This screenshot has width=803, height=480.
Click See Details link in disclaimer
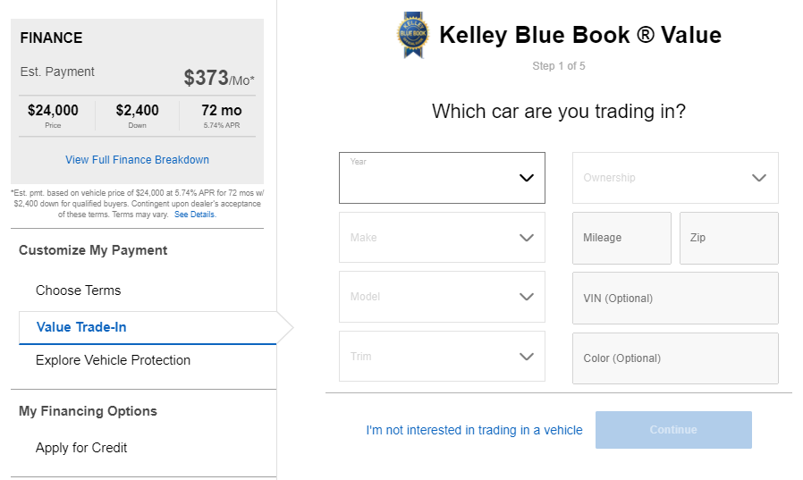click(x=195, y=215)
